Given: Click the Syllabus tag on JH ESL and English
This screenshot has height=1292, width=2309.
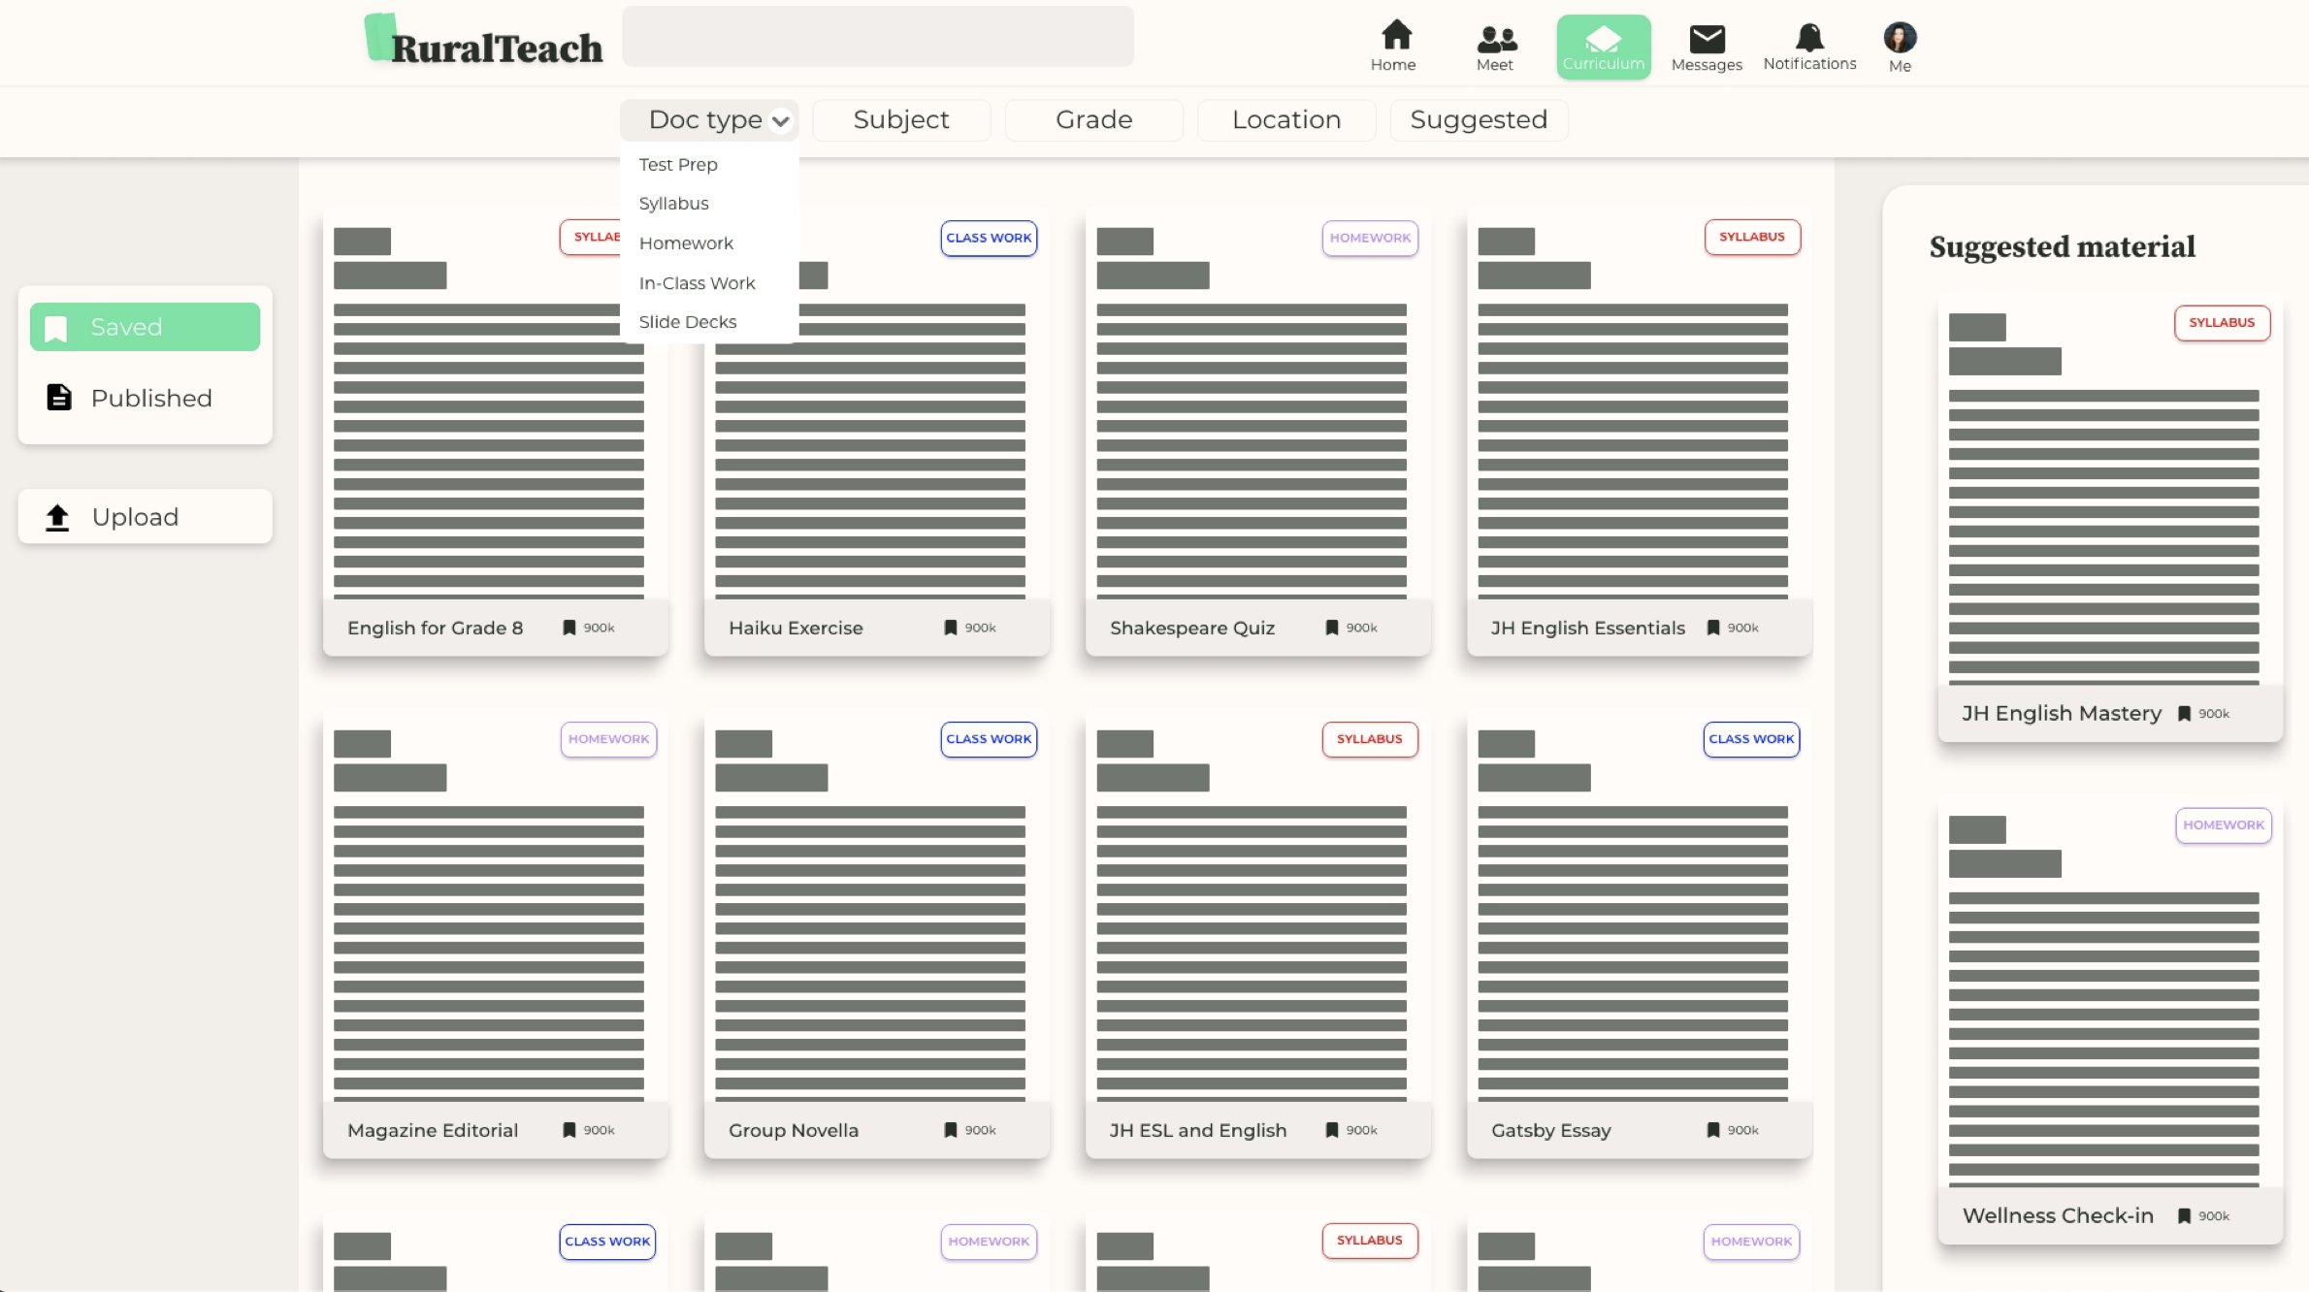Looking at the screenshot, I should (x=1370, y=740).
